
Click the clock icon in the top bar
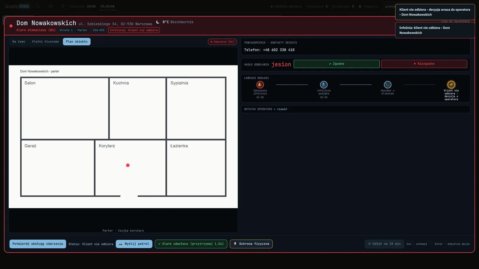[38, 6]
